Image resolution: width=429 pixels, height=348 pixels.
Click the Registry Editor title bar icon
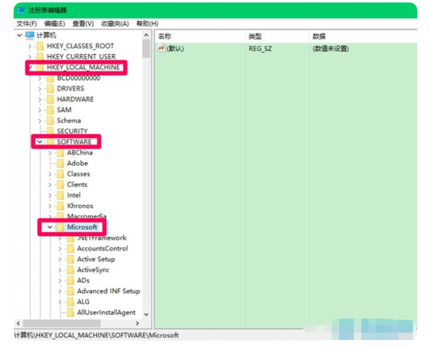pyautogui.click(x=22, y=10)
